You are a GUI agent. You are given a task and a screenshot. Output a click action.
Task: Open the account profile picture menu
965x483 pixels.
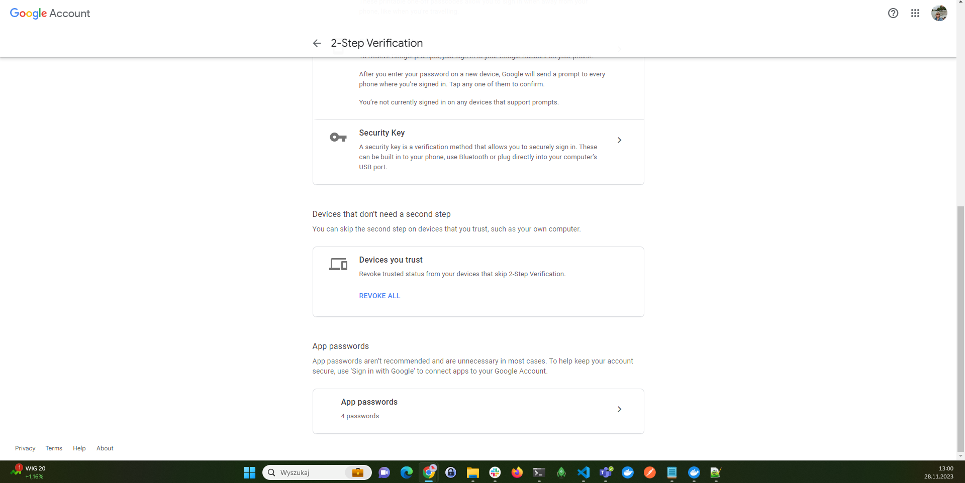(x=939, y=14)
